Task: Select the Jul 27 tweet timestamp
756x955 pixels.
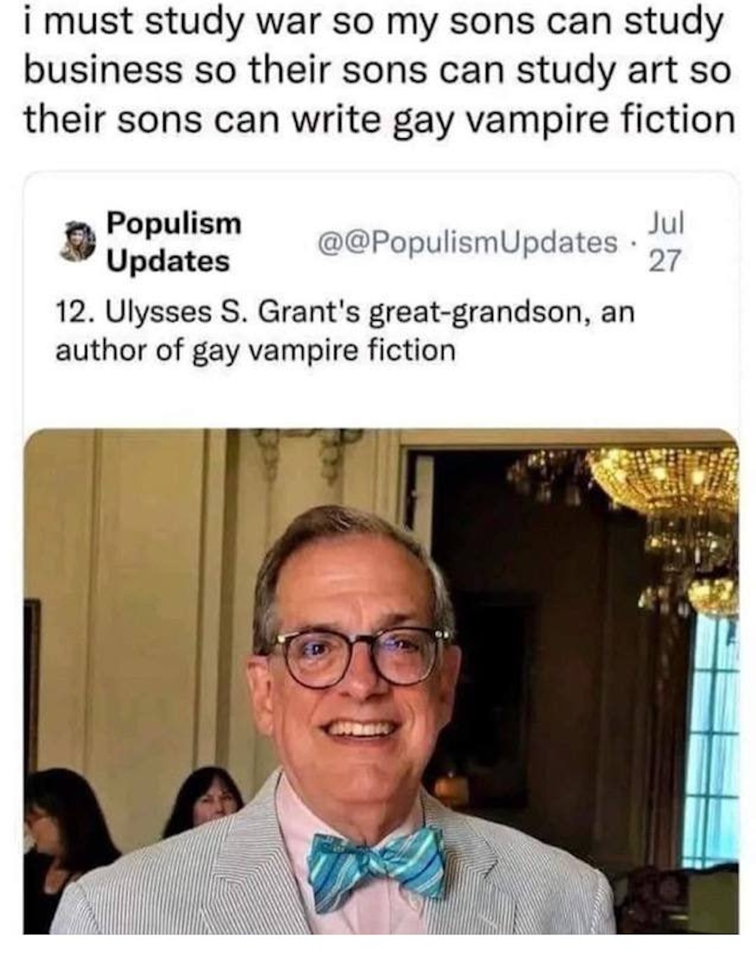Action: [x=666, y=243]
